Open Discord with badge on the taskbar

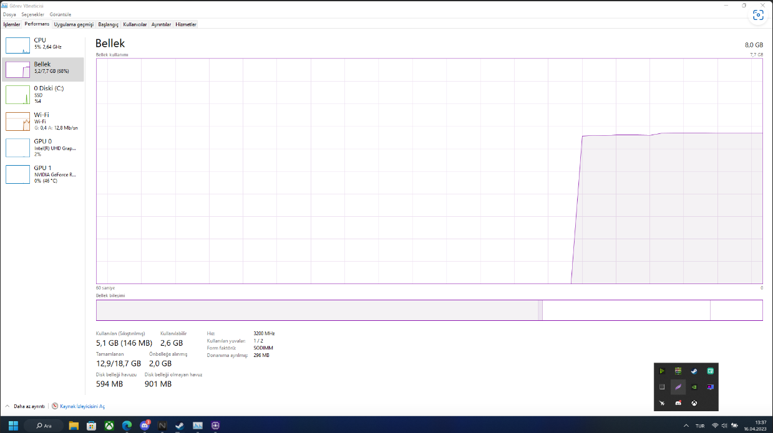point(145,426)
